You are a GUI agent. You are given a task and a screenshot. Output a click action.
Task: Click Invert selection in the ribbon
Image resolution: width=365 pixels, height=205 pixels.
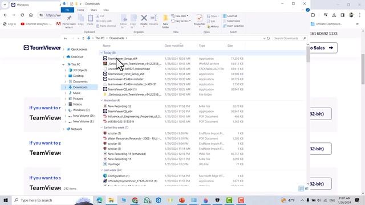point(233,26)
